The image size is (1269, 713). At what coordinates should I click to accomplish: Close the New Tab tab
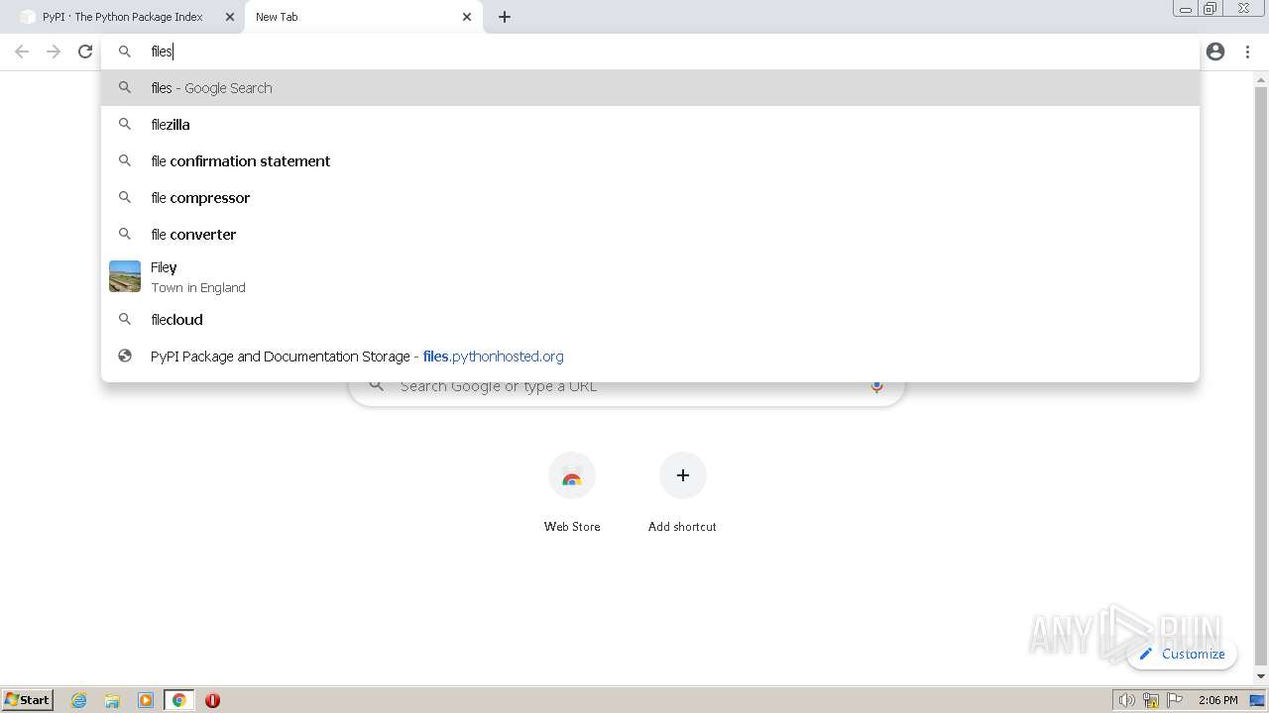pos(467,17)
